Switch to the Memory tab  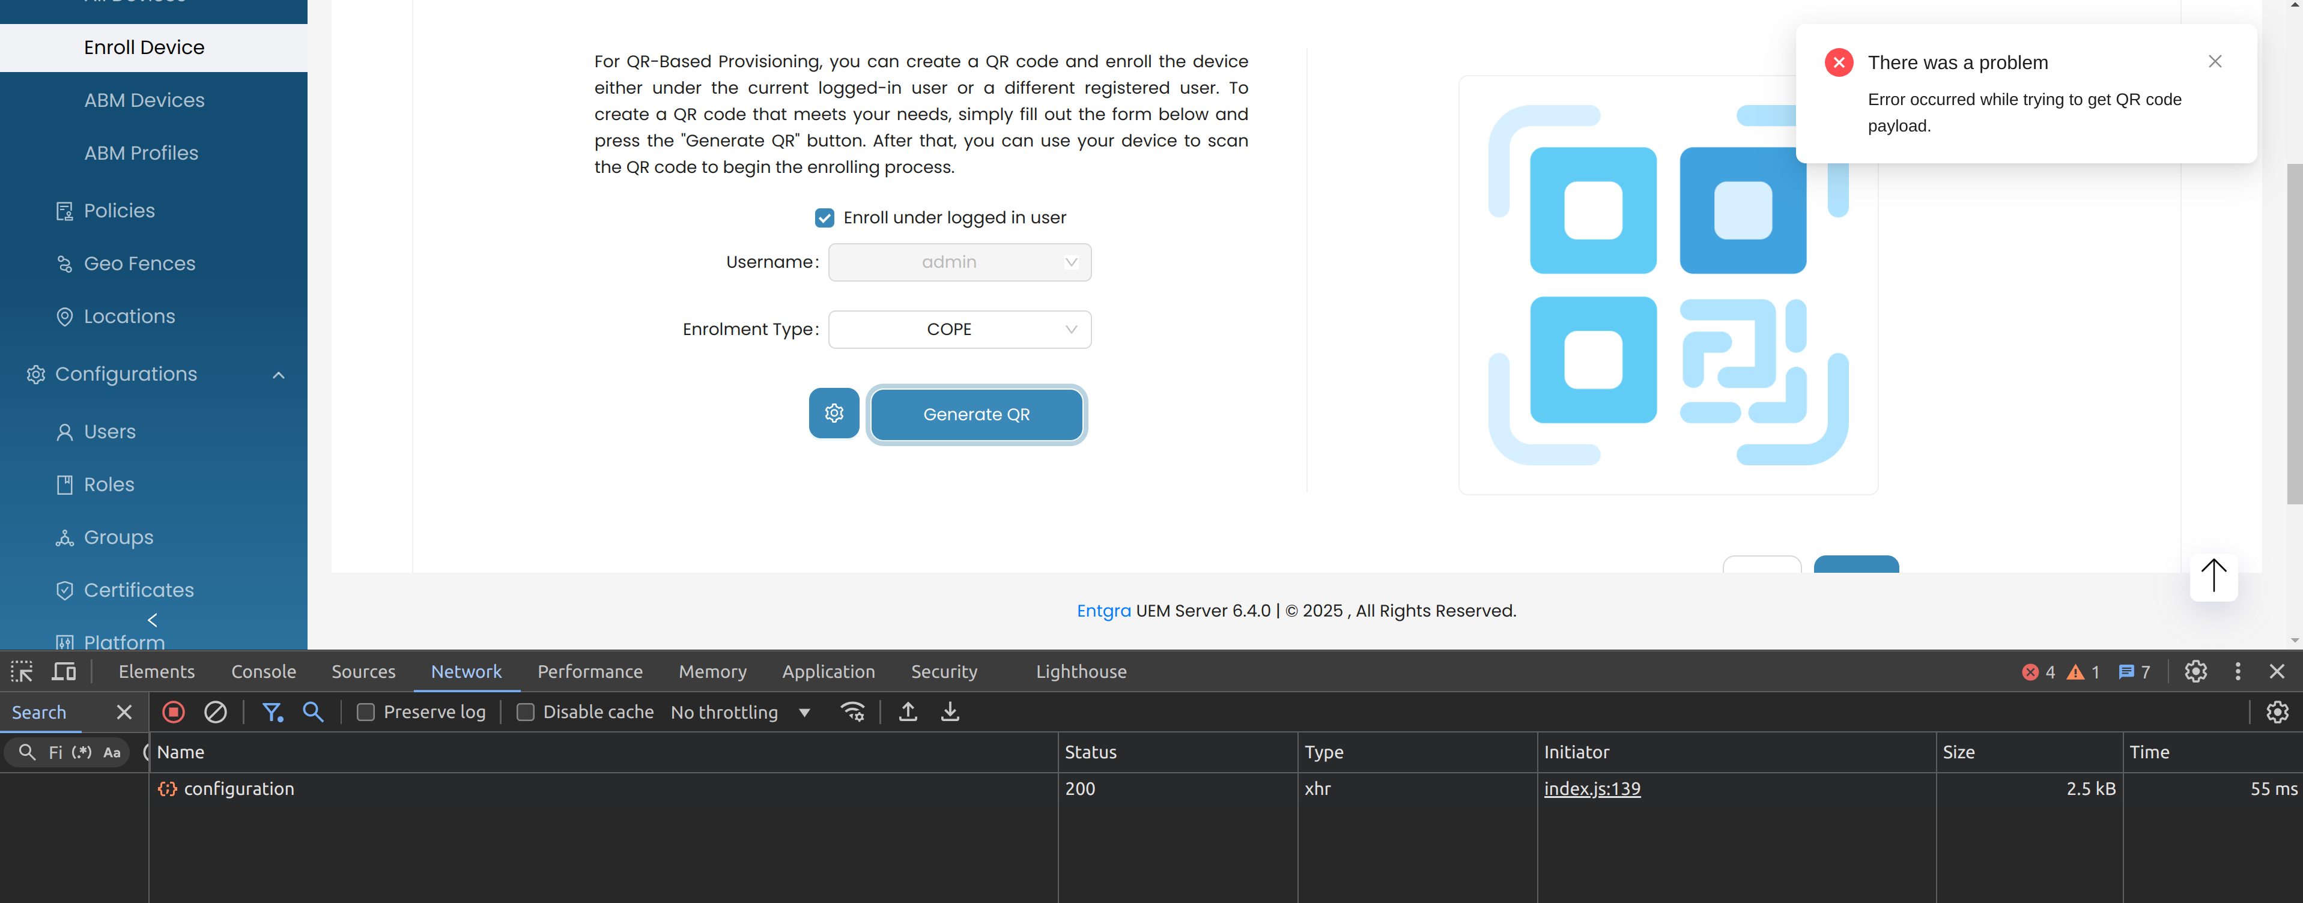click(712, 672)
